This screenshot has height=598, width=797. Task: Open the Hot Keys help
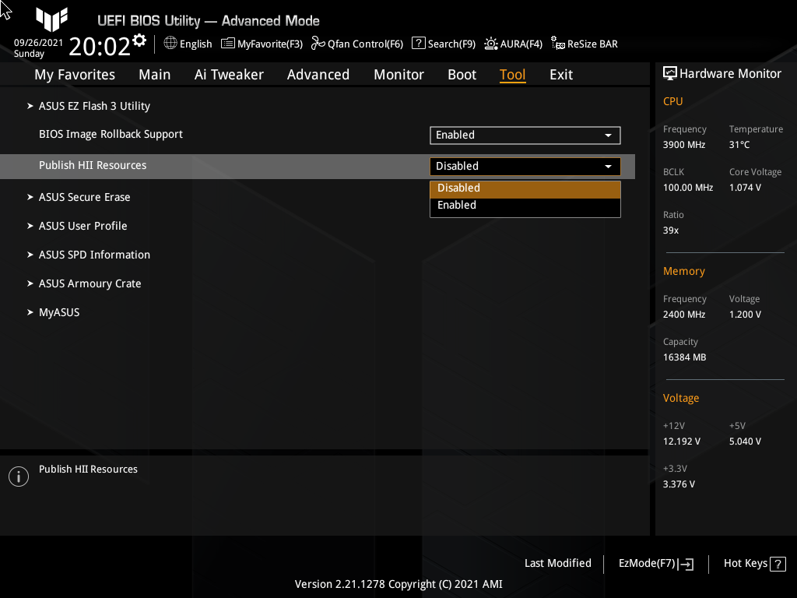[753, 563]
